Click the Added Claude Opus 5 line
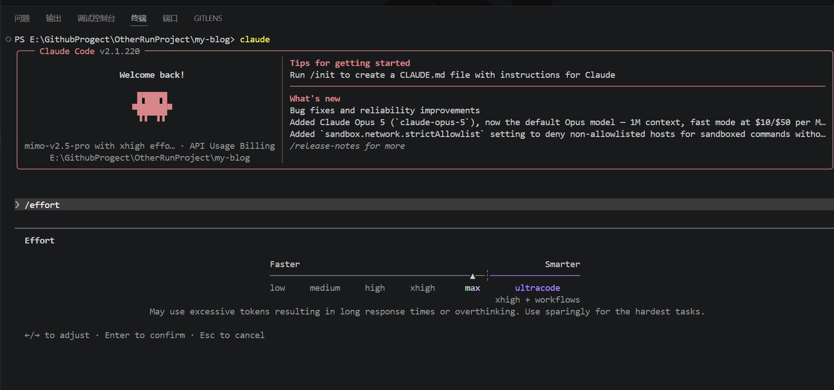The width and height of the screenshot is (834, 390). 557,122
